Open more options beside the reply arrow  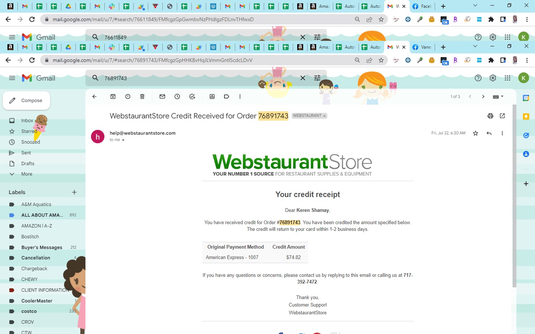point(502,133)
